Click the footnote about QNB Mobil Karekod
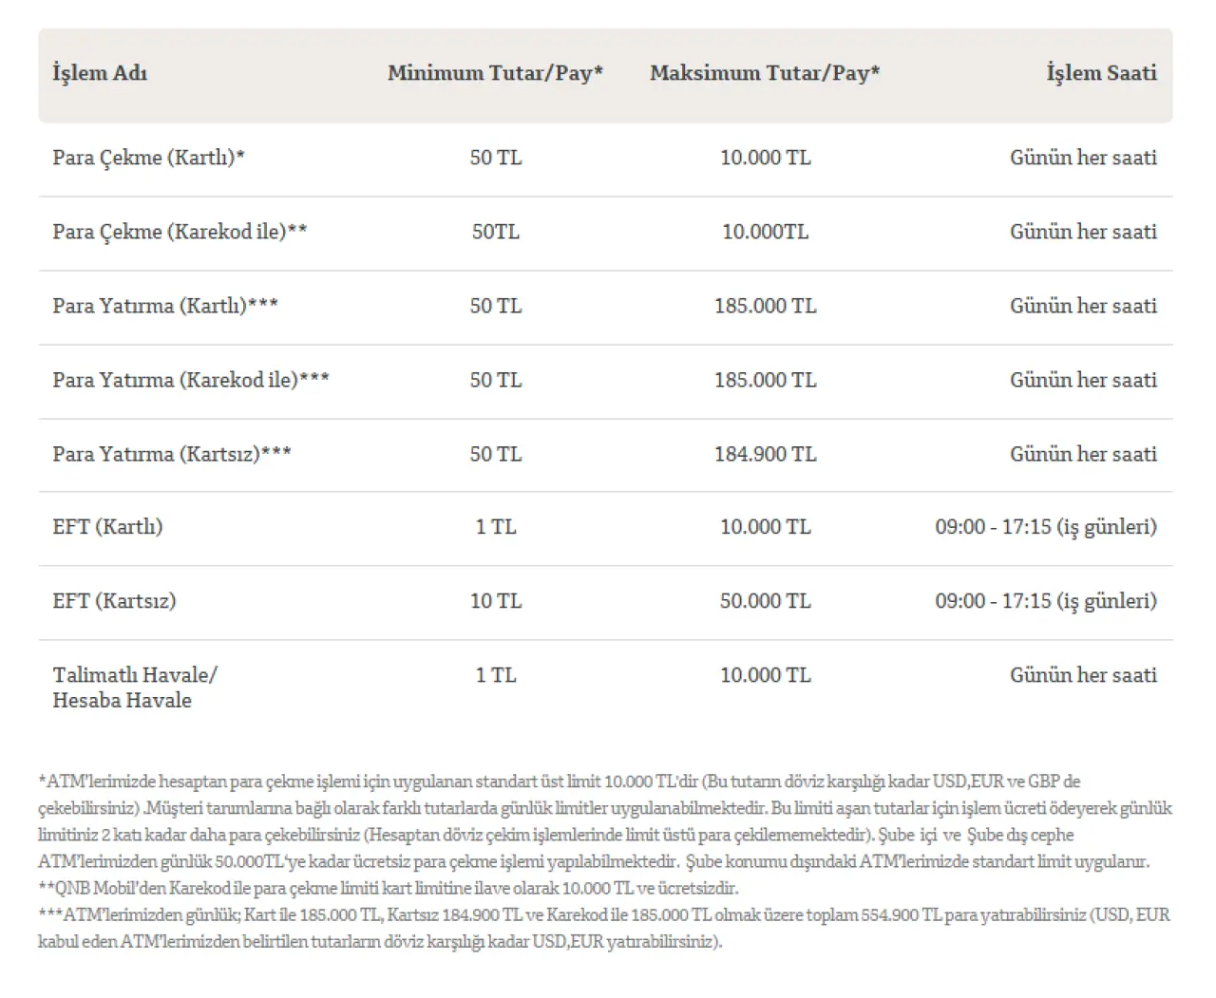Screen dimensions: 1216x998 (x=388, y=889)
